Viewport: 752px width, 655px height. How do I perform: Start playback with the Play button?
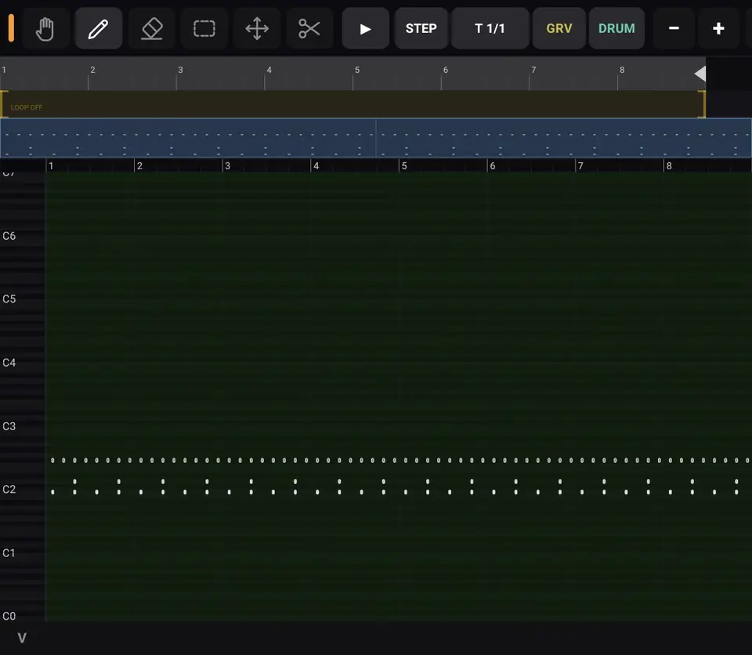point(366,29)
